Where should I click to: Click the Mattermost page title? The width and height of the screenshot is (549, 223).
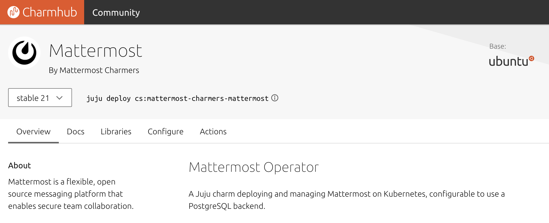click(96, 51)
